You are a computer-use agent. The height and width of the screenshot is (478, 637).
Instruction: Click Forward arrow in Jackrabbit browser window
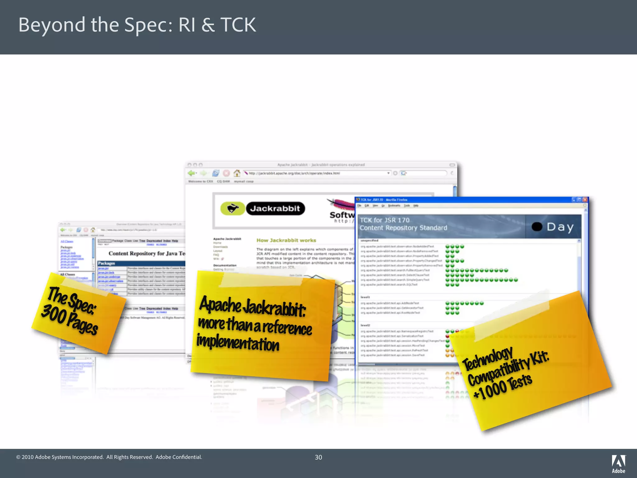[x=203, y=173]
